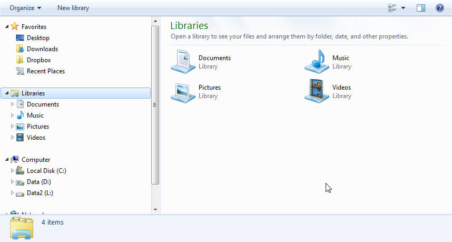Image resolution: width=452 pixels, height=242 pixels.
Task: Open the Pictures library icon in main pane
Action: click(x=183, y=91)
